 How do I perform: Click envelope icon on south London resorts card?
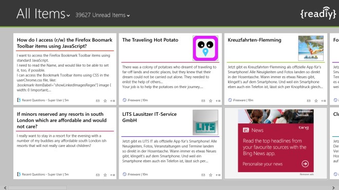(98, 175)
